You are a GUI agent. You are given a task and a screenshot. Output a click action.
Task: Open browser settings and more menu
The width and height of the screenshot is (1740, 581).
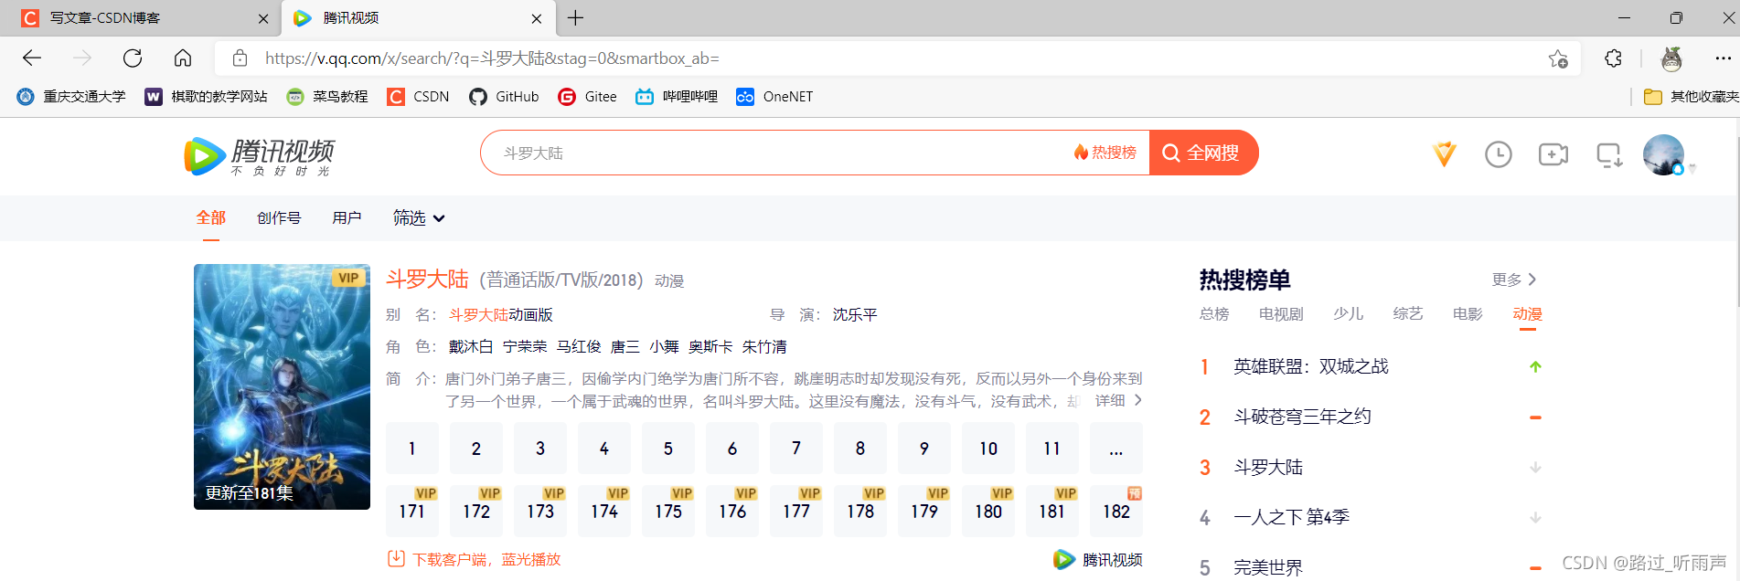click(1723, 58)
